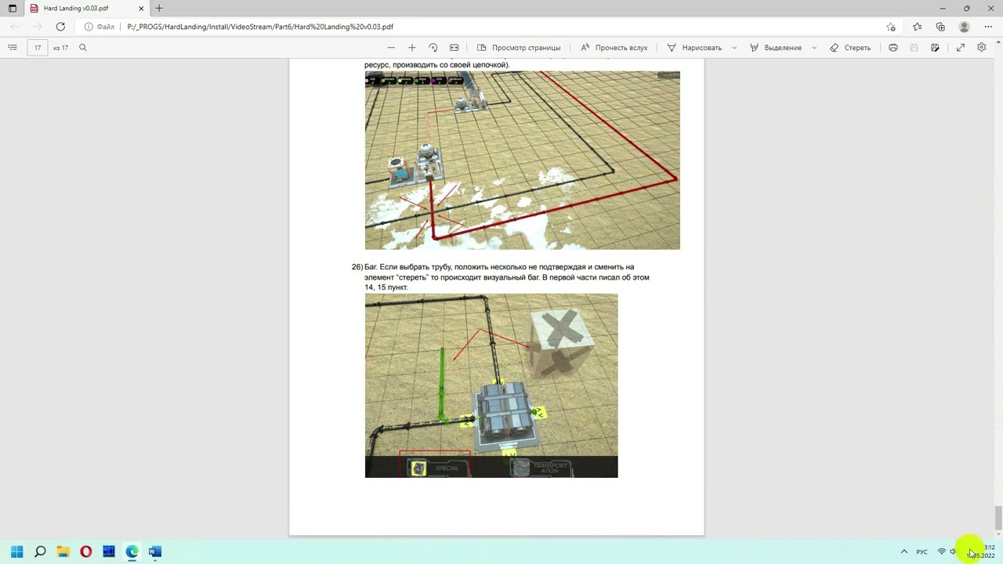Refresh the browser page
This screenshot has width=1003, height=564.
point(60,27)
